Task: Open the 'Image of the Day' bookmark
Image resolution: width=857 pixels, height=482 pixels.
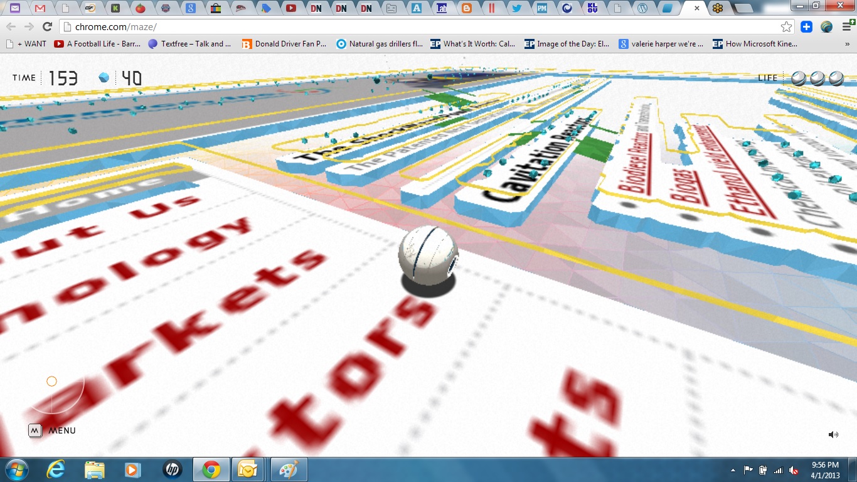Action: (x=567, y=44)
